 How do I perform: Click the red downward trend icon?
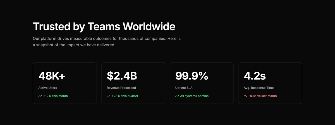[245, 96]
